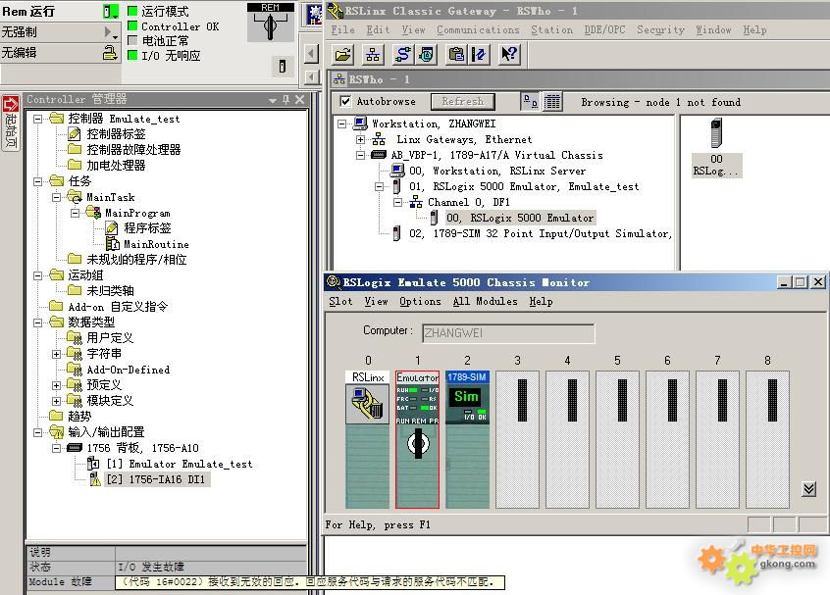
Task: Collapse the 任务 tree node
Action: (38, 181)
